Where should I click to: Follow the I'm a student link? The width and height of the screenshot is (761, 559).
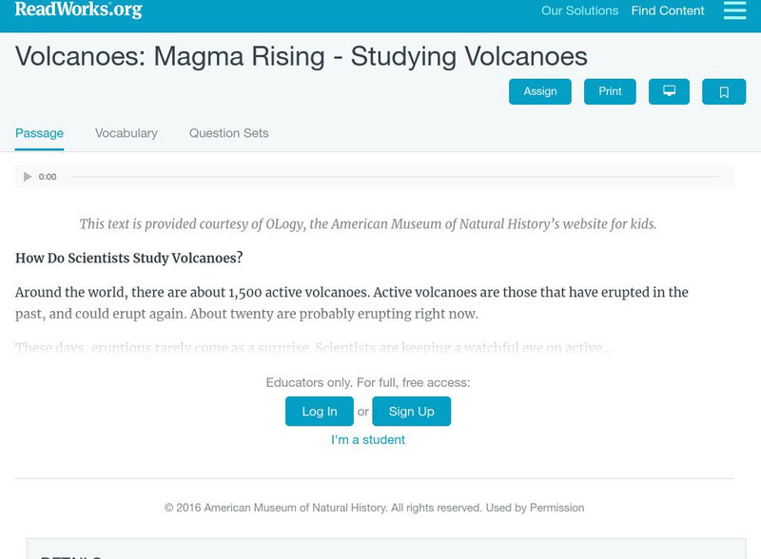pyautogui.click(x=368, y=440)
